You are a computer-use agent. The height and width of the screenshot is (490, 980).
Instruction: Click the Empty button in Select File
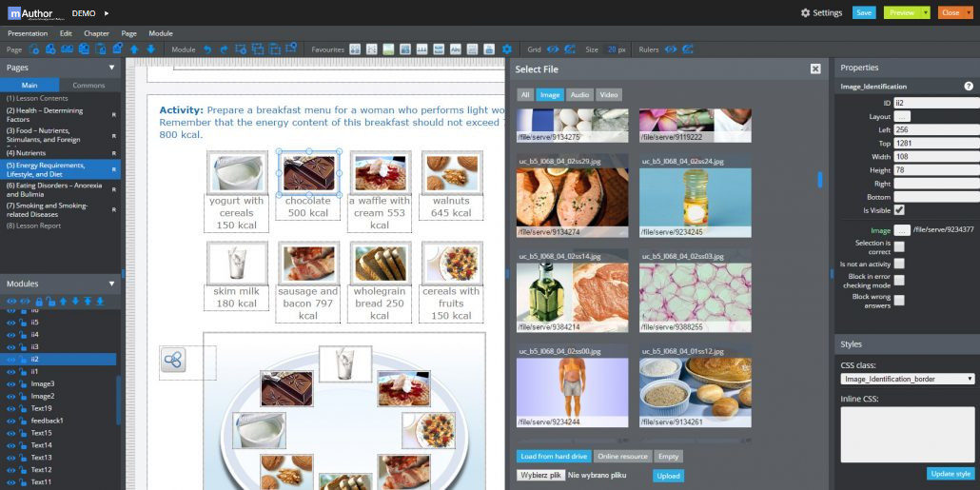pyautogui.click(x=668, y=457)
